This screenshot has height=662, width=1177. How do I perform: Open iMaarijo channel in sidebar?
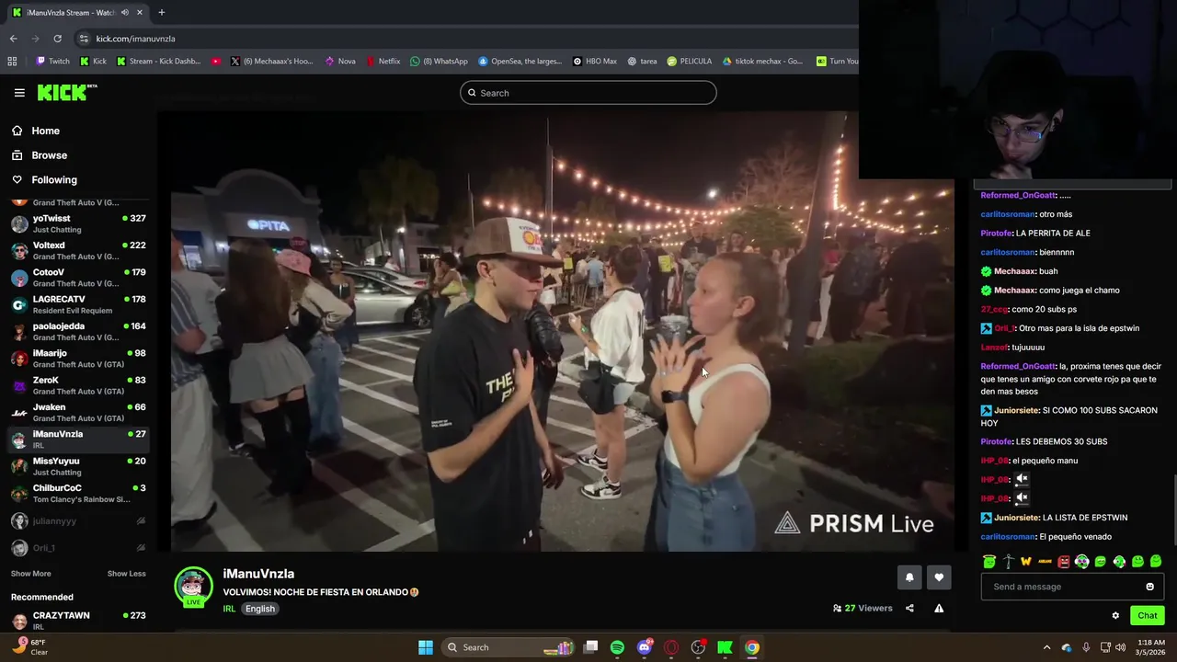coord(77,359)
